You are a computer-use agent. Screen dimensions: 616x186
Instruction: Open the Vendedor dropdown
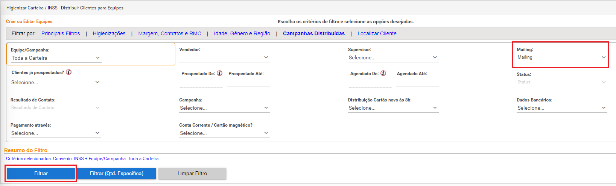(224, 57)
